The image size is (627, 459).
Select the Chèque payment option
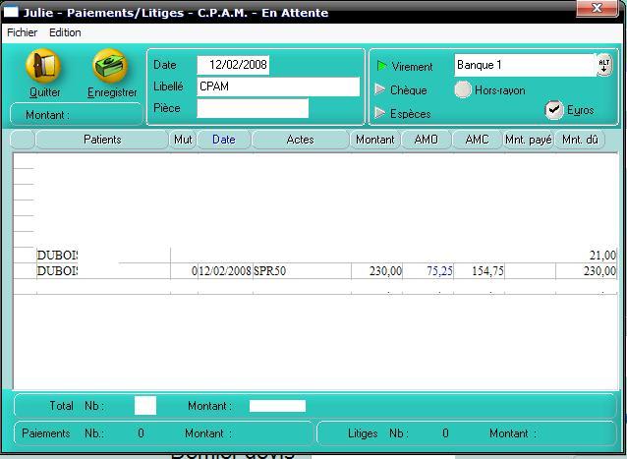pyautogui.click(x=381, y=89)
